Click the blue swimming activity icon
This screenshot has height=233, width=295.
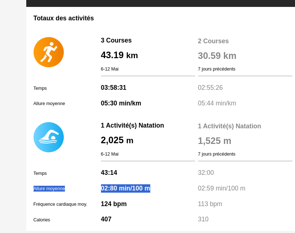click(48, 137)
